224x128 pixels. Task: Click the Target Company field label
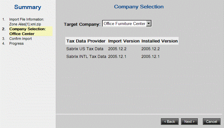point(82,24)
